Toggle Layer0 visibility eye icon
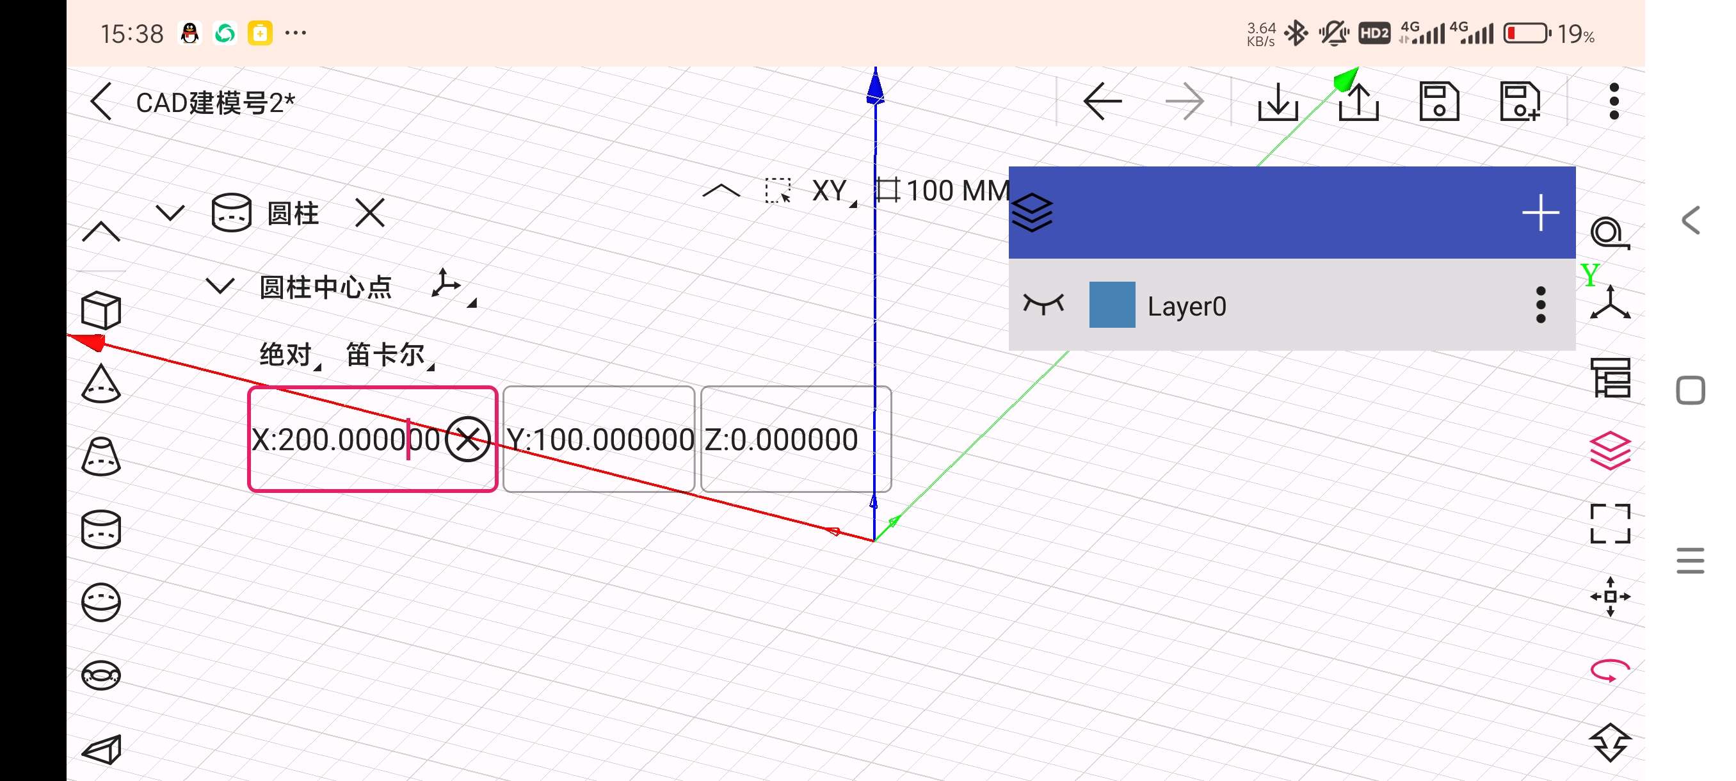The image size is (1736, 781). tap(1043, 305)
